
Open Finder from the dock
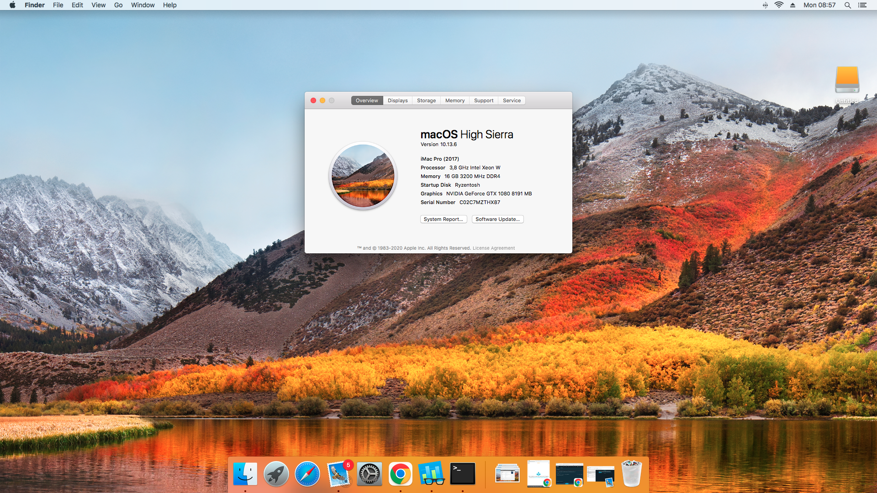coord(245,474)
